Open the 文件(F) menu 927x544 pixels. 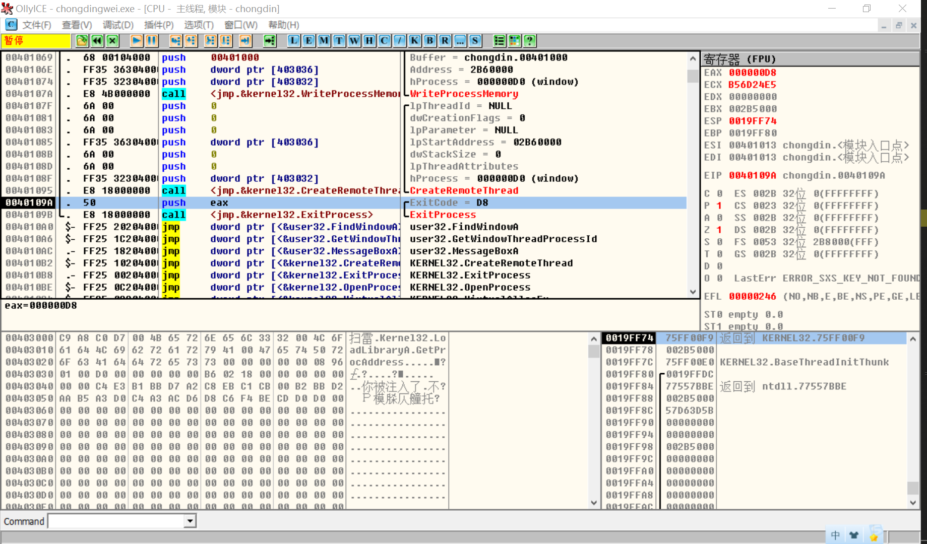tap(37, 25)
